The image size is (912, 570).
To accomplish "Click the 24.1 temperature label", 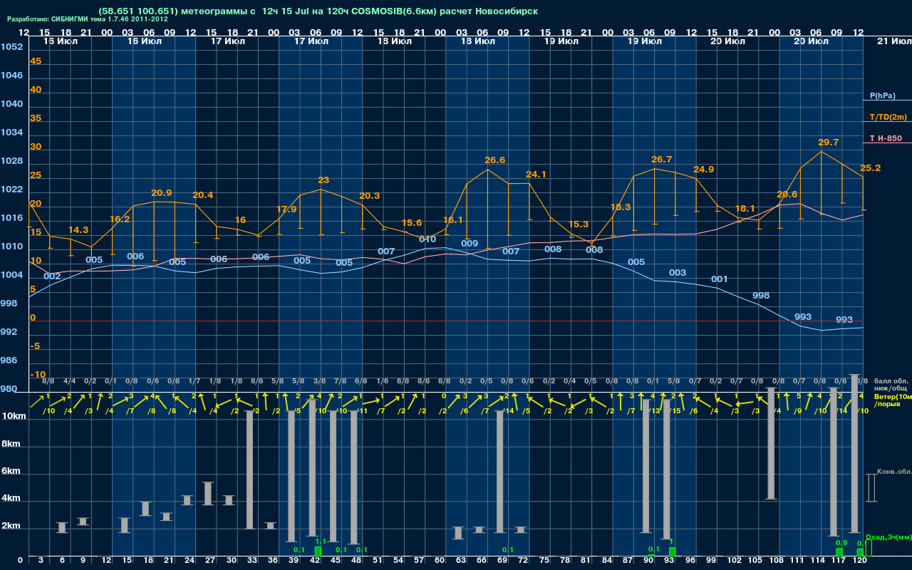I will pyautogui.click(x=536, y=175).
